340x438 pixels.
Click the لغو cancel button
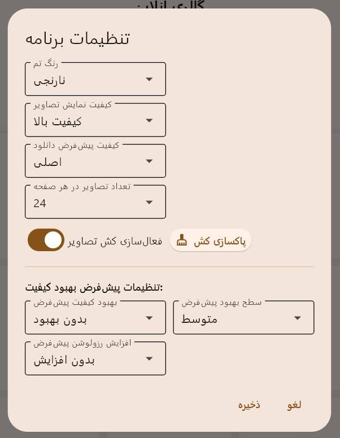pos(294,405)
